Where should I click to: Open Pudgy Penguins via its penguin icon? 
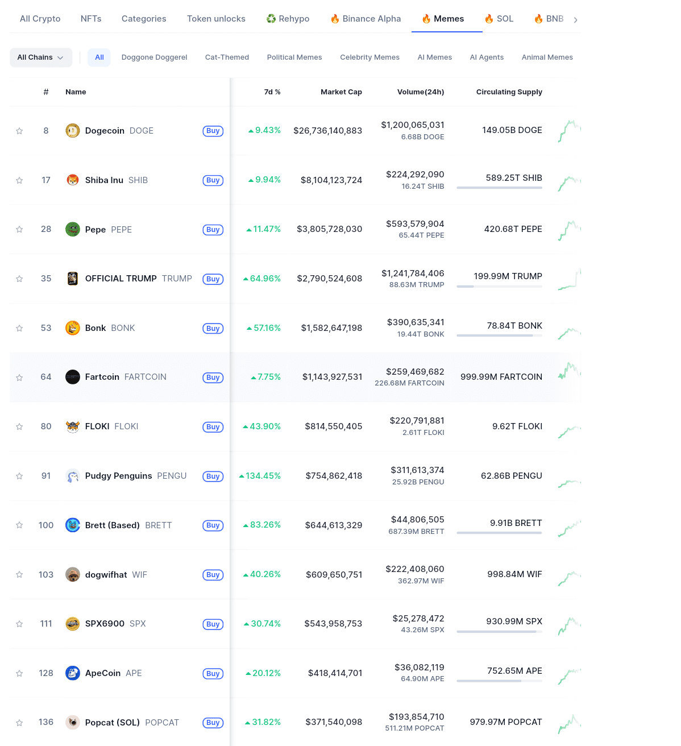[72, 476]
